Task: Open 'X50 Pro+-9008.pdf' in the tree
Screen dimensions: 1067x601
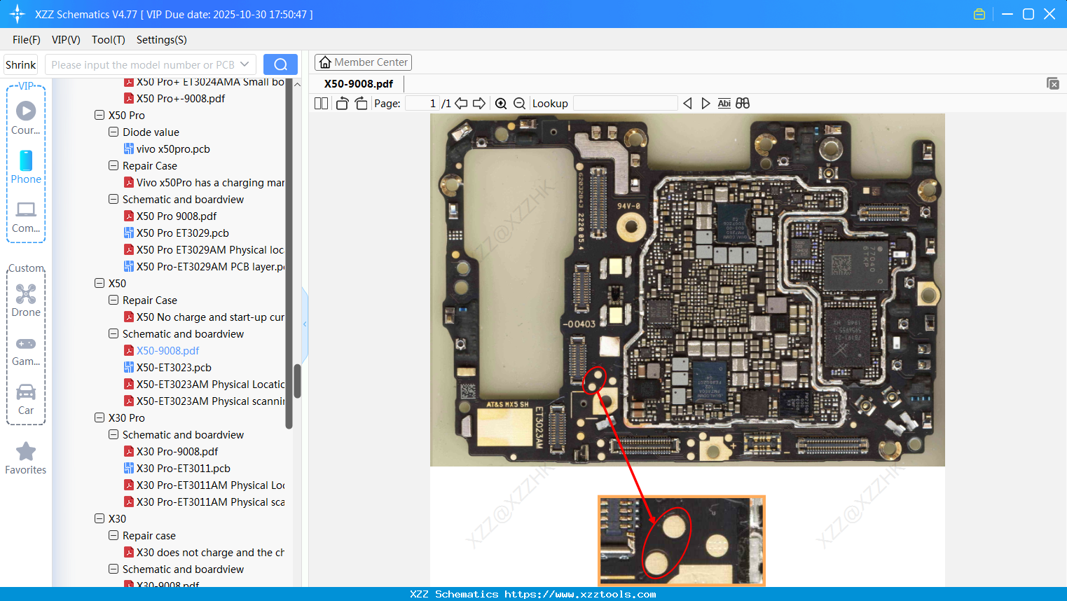Action: tap(181, 98)
